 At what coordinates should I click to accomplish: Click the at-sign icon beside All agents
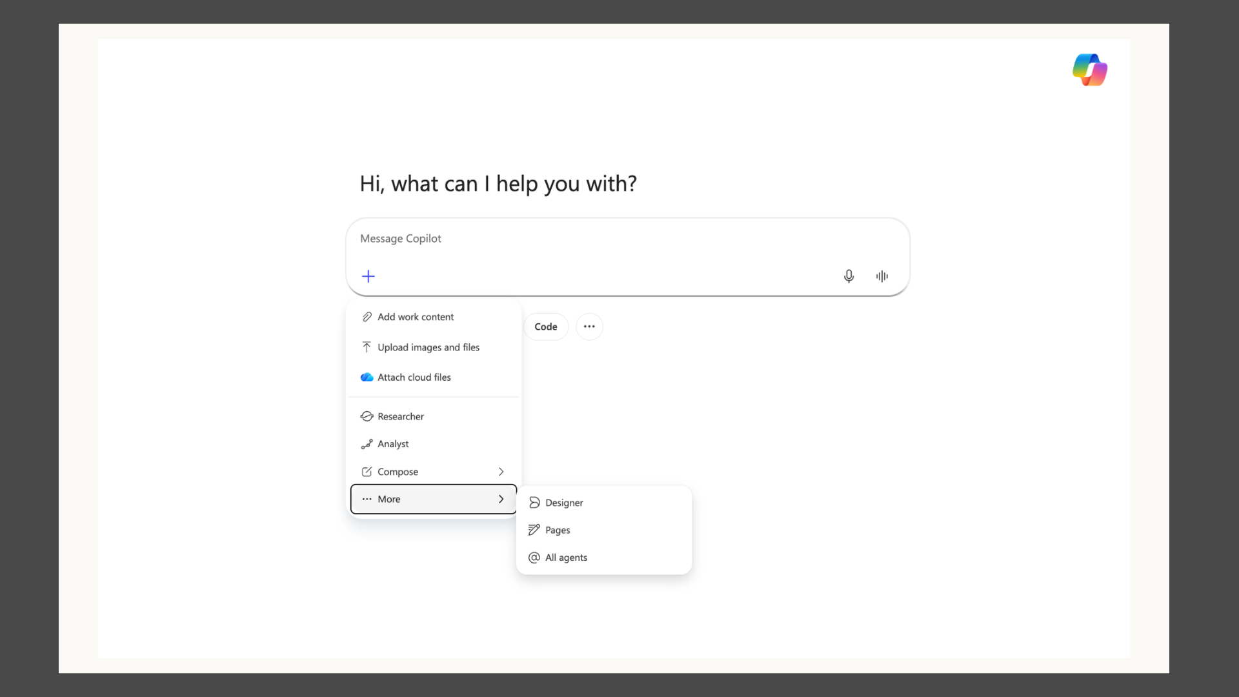pos(534,558)
